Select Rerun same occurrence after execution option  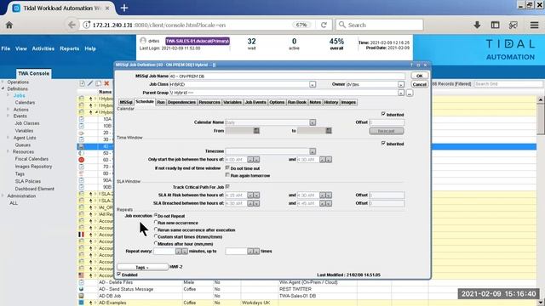pos(156,229)
